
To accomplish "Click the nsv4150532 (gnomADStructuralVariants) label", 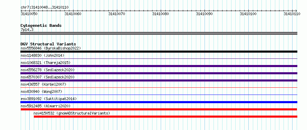I will pos(72,113).
